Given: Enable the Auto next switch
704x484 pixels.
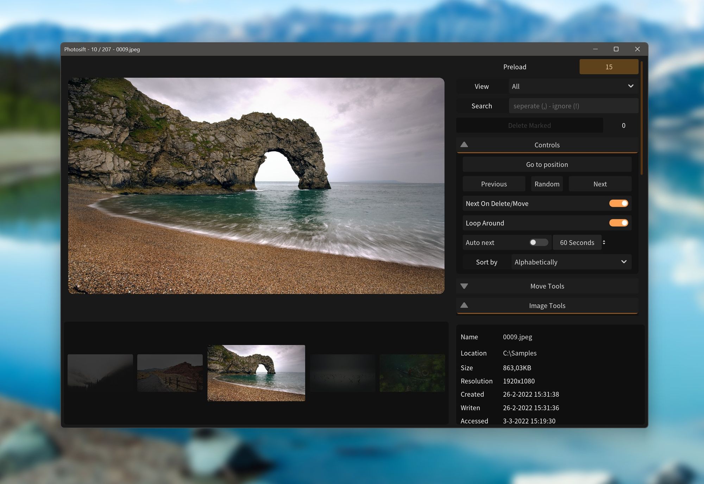Looking at the screenshot, I should tap(539, 243).
